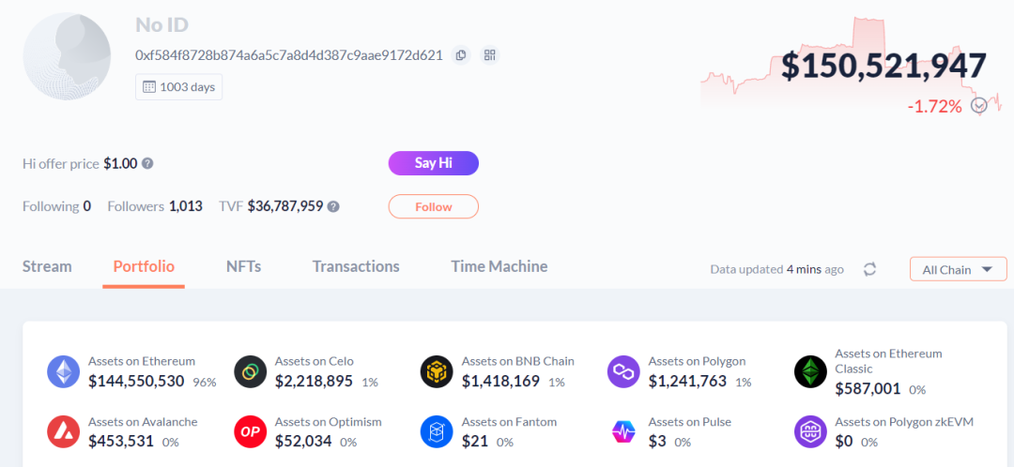The height and width of the screenshot is (467, 1014).
Task: Click the Data updated 4 mins ago text
Action: click(x=776, y=269)
